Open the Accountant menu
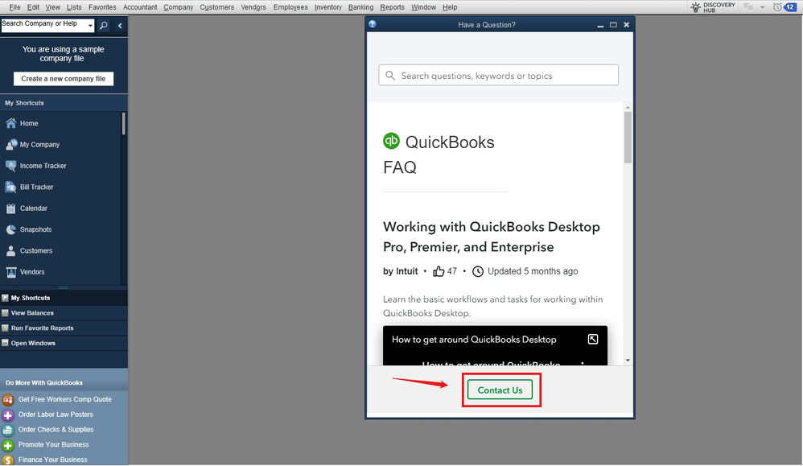Screen dimensions: 803x466 pyautogui.click(x=140, y=7)
